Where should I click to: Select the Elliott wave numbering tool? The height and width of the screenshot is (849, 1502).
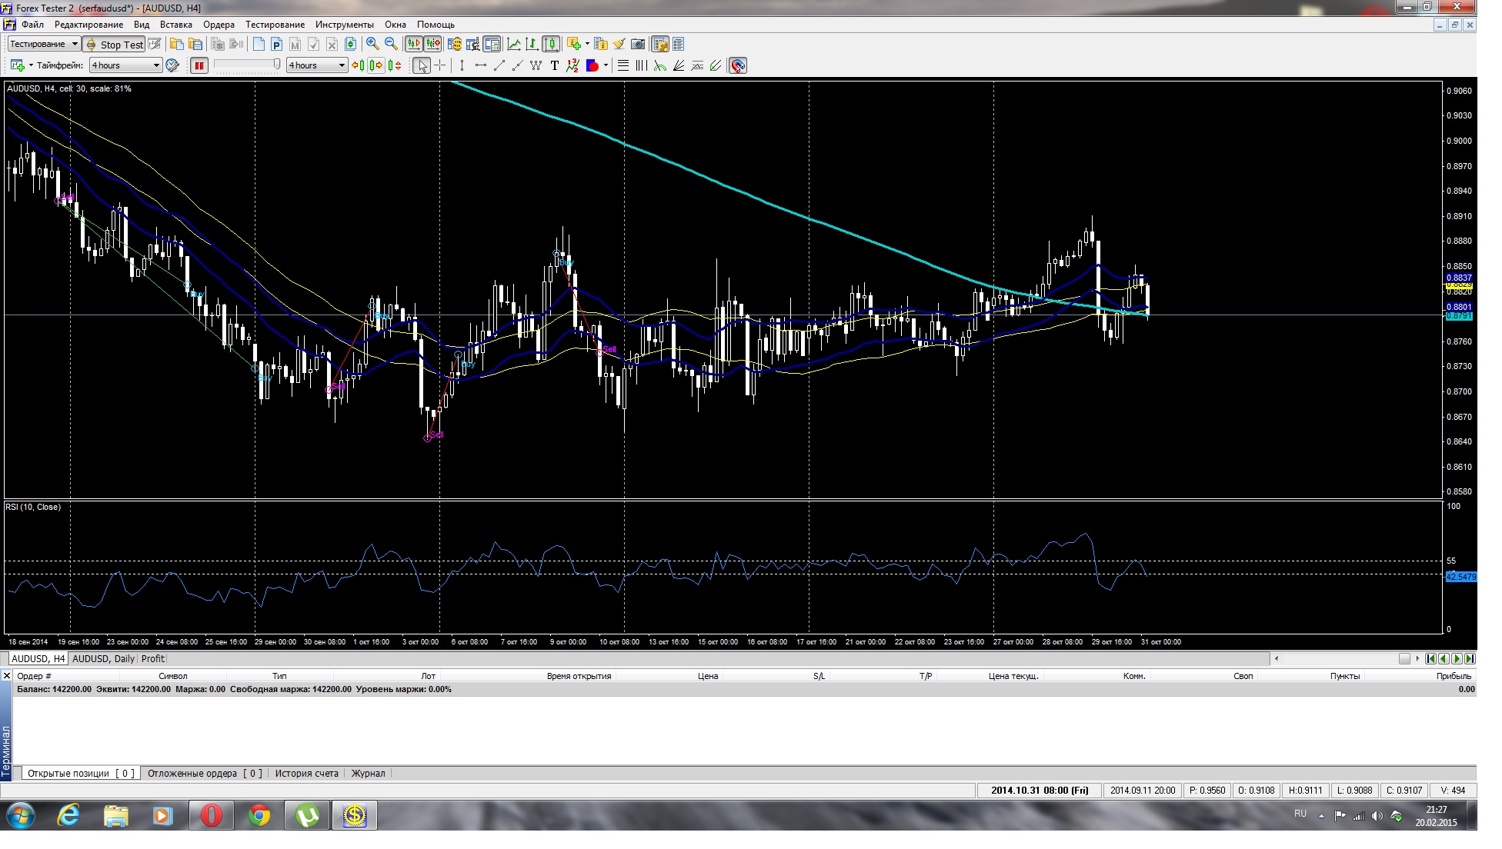pos(572,65)
